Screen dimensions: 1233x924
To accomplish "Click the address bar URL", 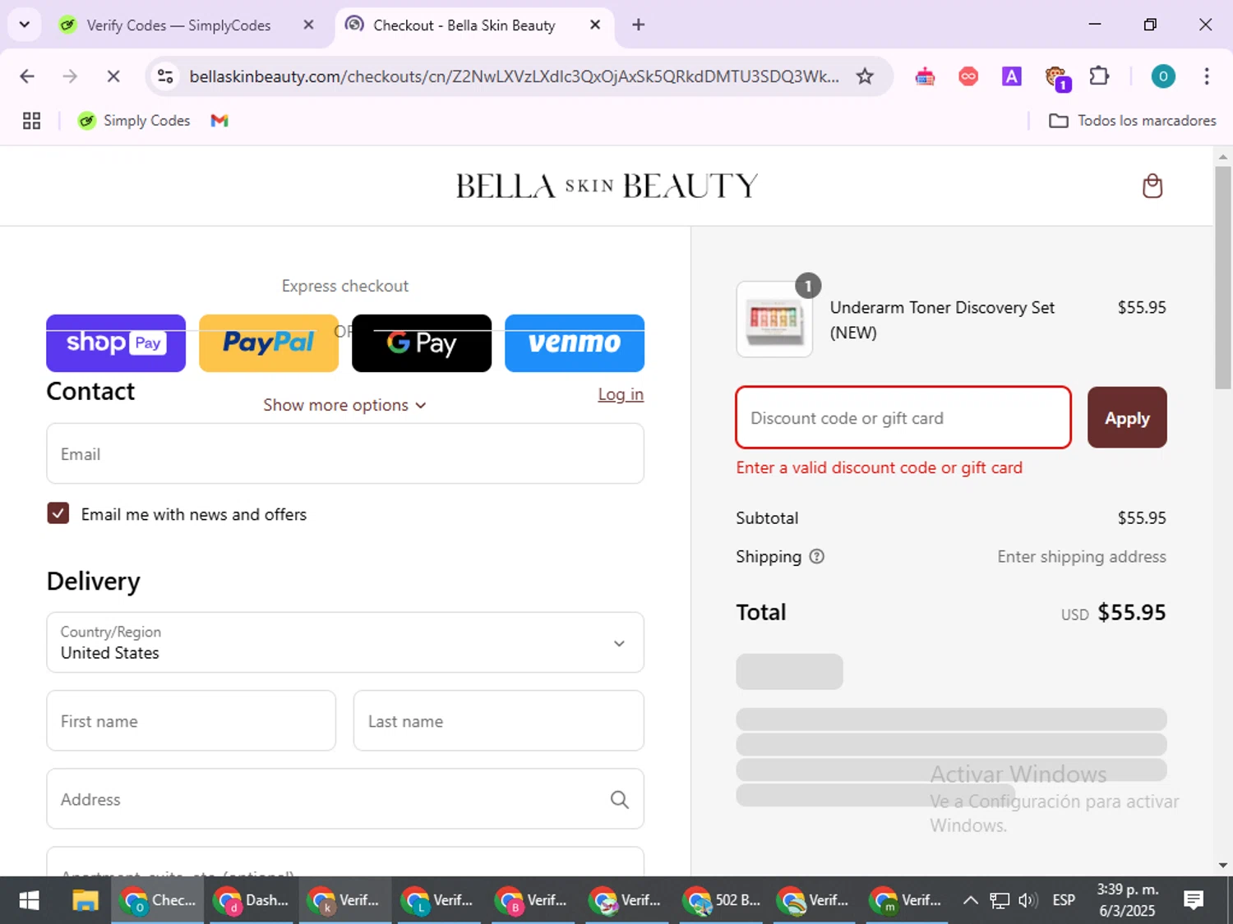I will coord(514,76).
